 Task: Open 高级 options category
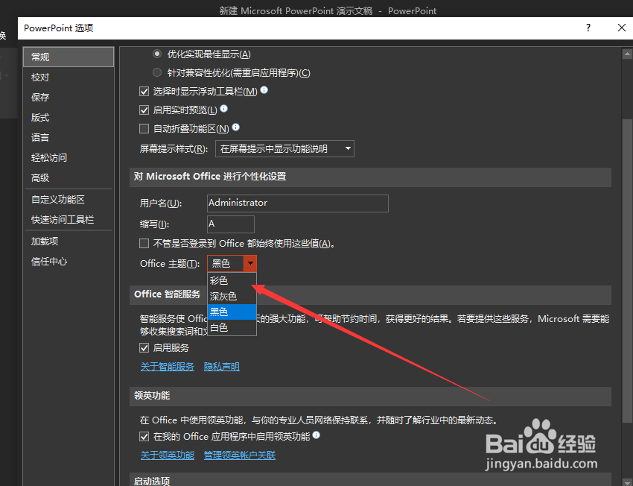pos(69,177)
